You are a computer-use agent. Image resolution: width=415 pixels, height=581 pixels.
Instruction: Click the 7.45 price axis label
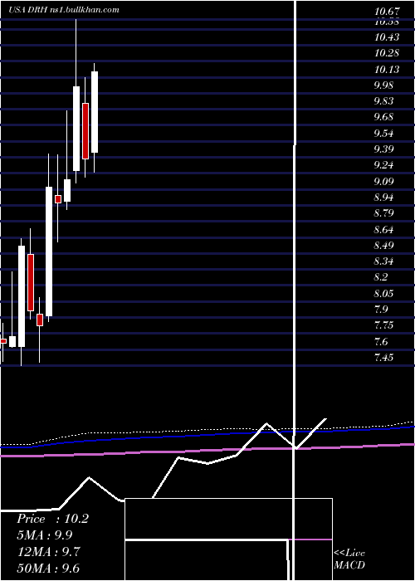point(383,358)
